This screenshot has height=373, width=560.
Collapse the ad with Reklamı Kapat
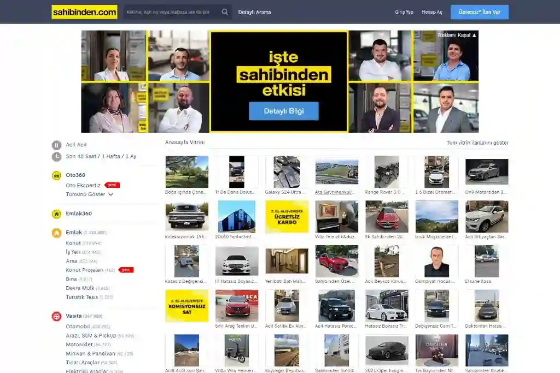point(457,35)
